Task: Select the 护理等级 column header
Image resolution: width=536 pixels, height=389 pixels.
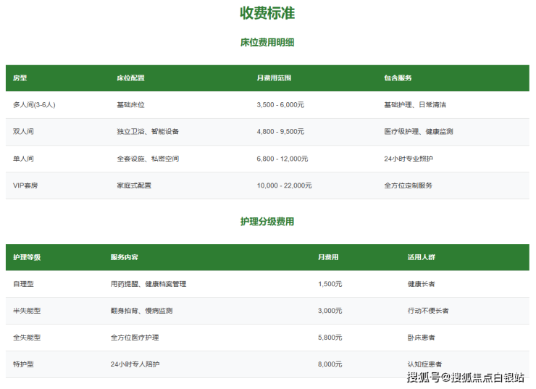Action: tap(27, 257)
